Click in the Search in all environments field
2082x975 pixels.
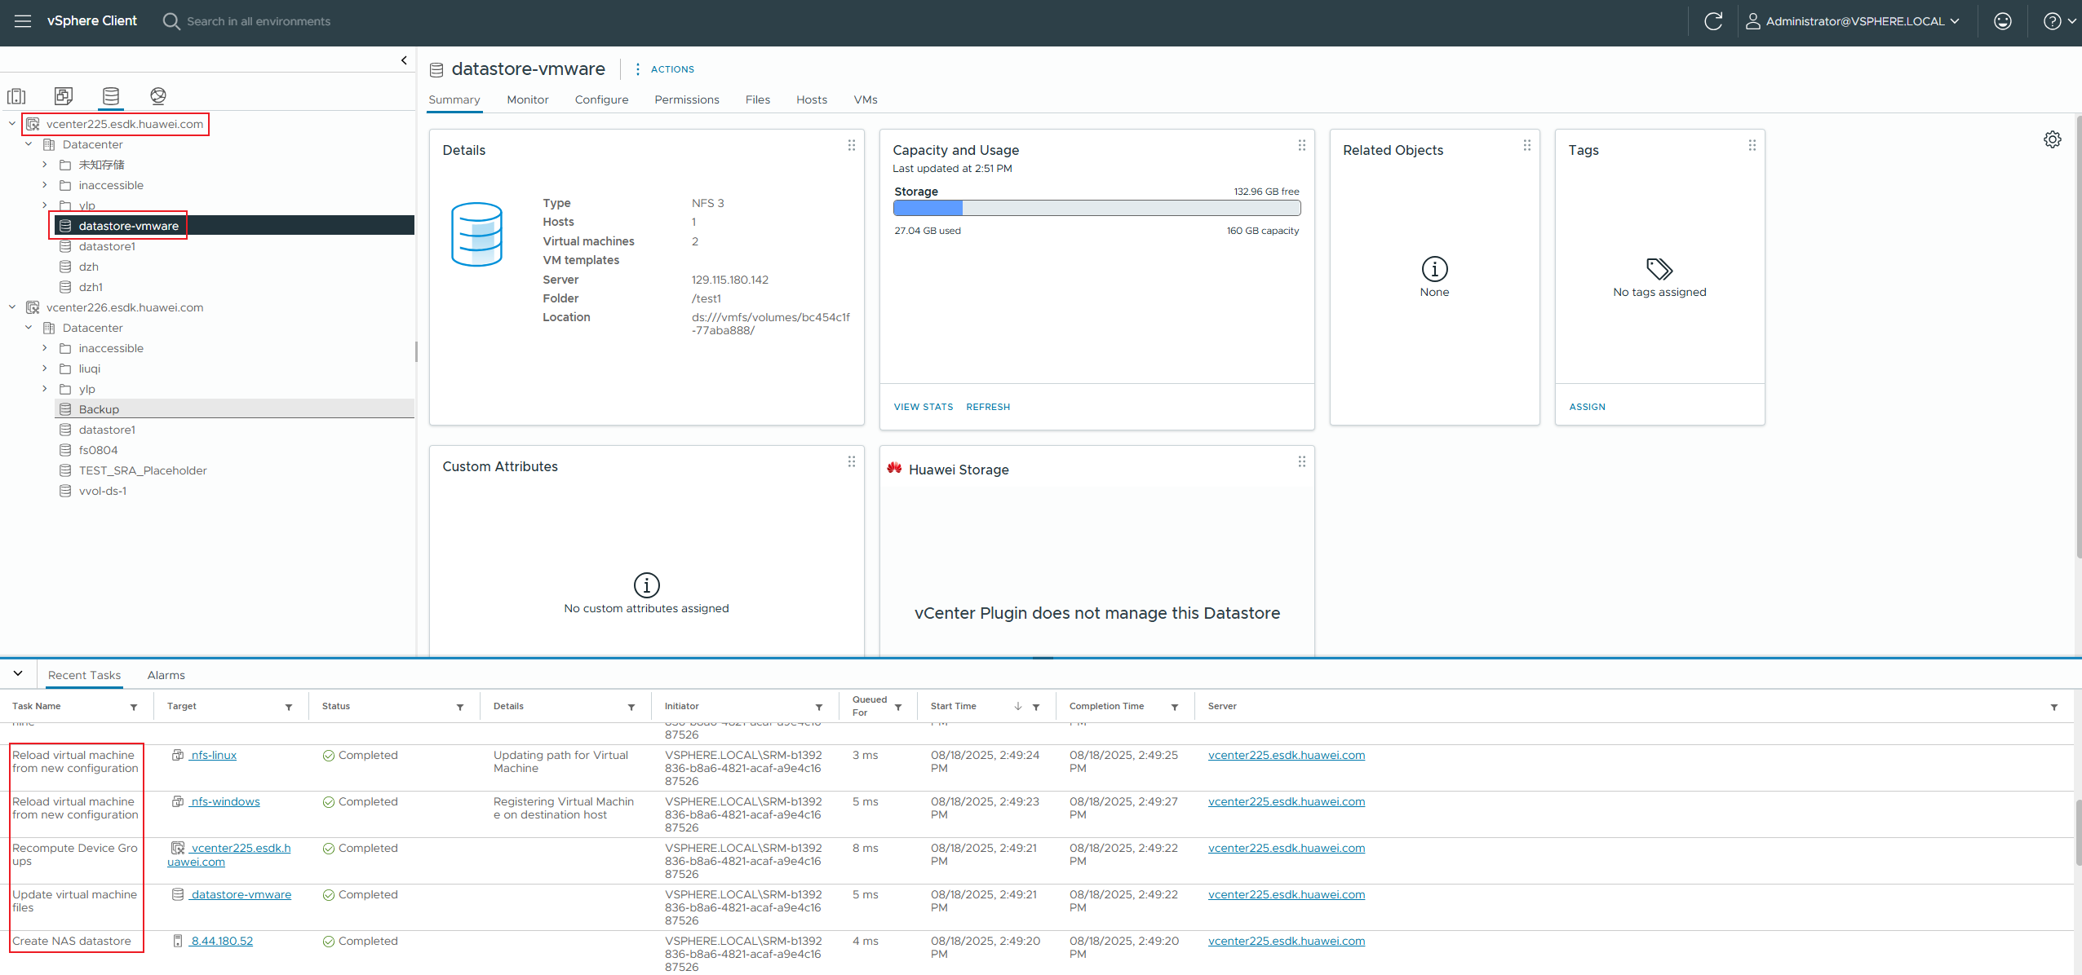click(258, 21)
